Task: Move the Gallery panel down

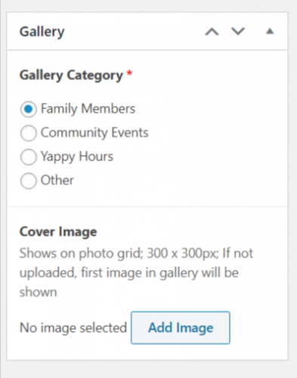Action: coord(238,32)
